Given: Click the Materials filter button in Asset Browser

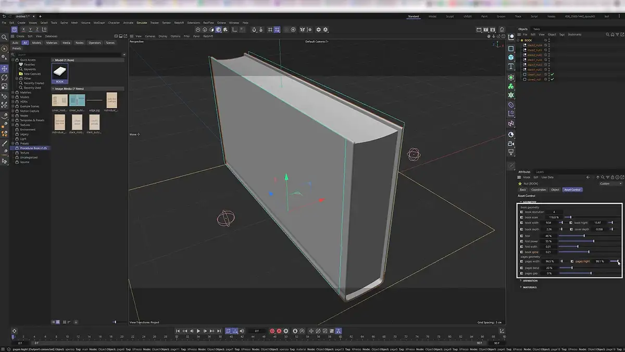Looking at the screenshot, I should point(52,43).
